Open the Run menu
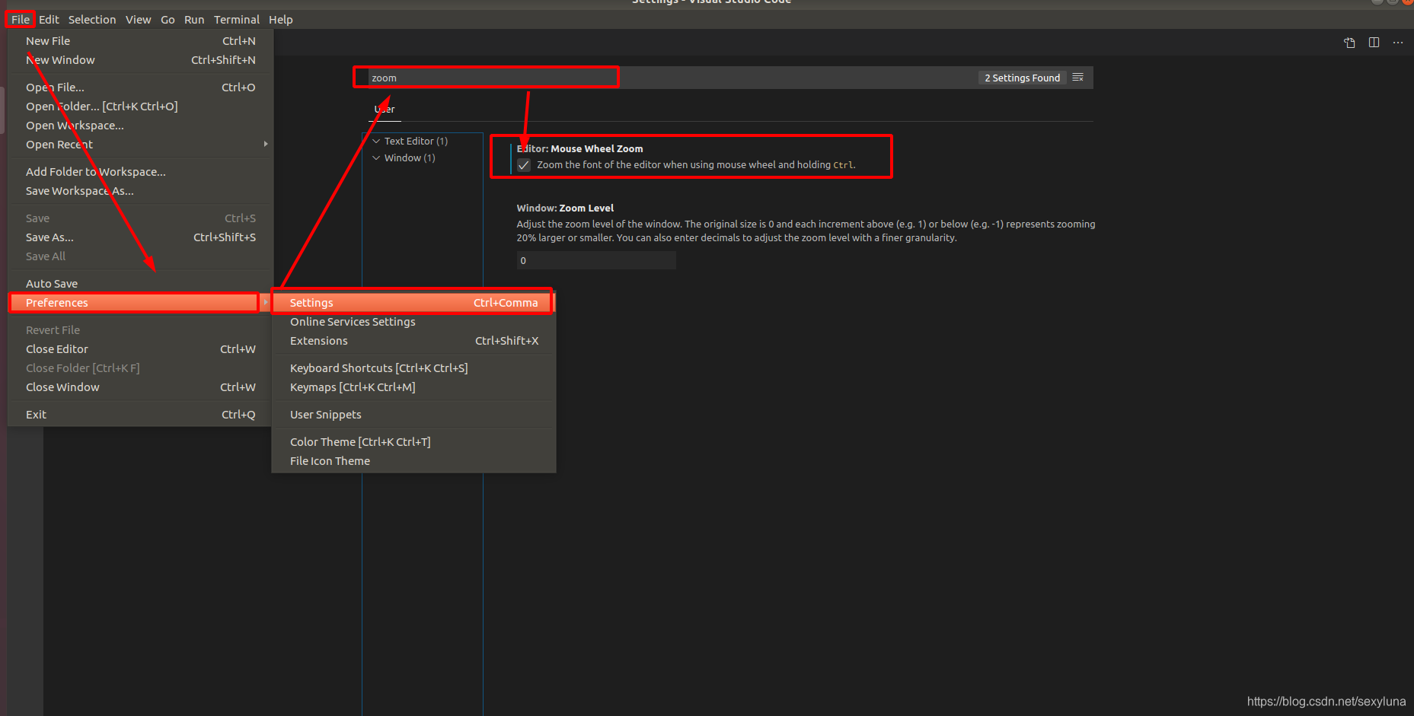 (194, 20)
